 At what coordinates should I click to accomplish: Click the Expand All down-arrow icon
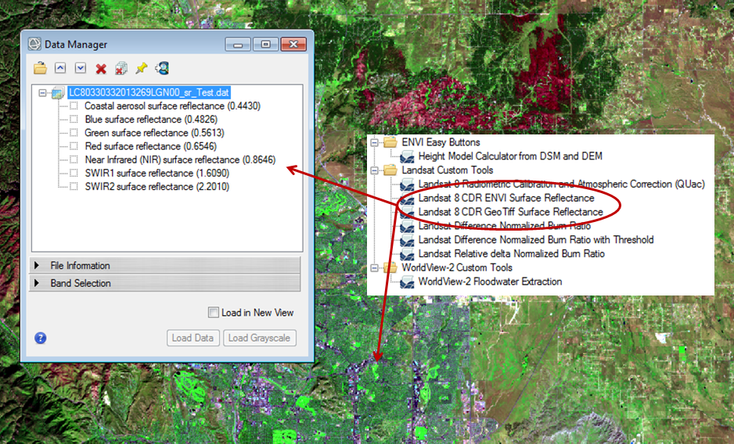pos(80,69)
